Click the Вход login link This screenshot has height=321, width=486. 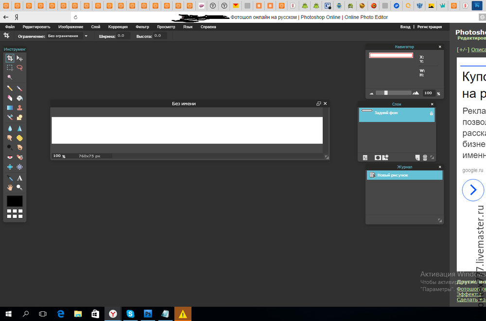405,27
